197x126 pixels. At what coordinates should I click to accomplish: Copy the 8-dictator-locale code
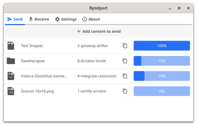(x=125, y=61)
